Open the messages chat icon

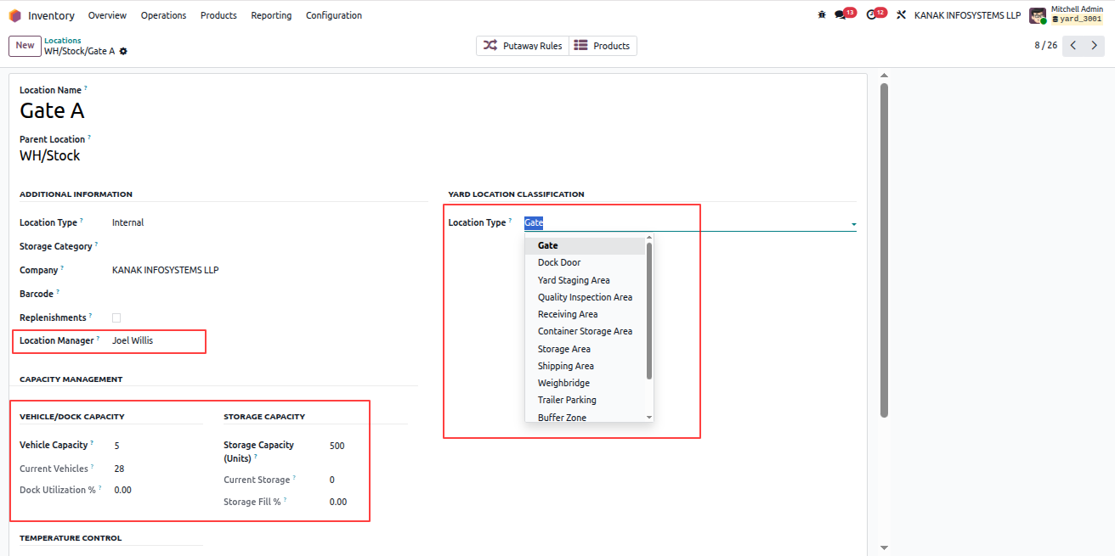840,15
